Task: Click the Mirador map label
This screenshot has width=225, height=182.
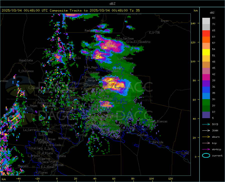Action: point(115,137)
